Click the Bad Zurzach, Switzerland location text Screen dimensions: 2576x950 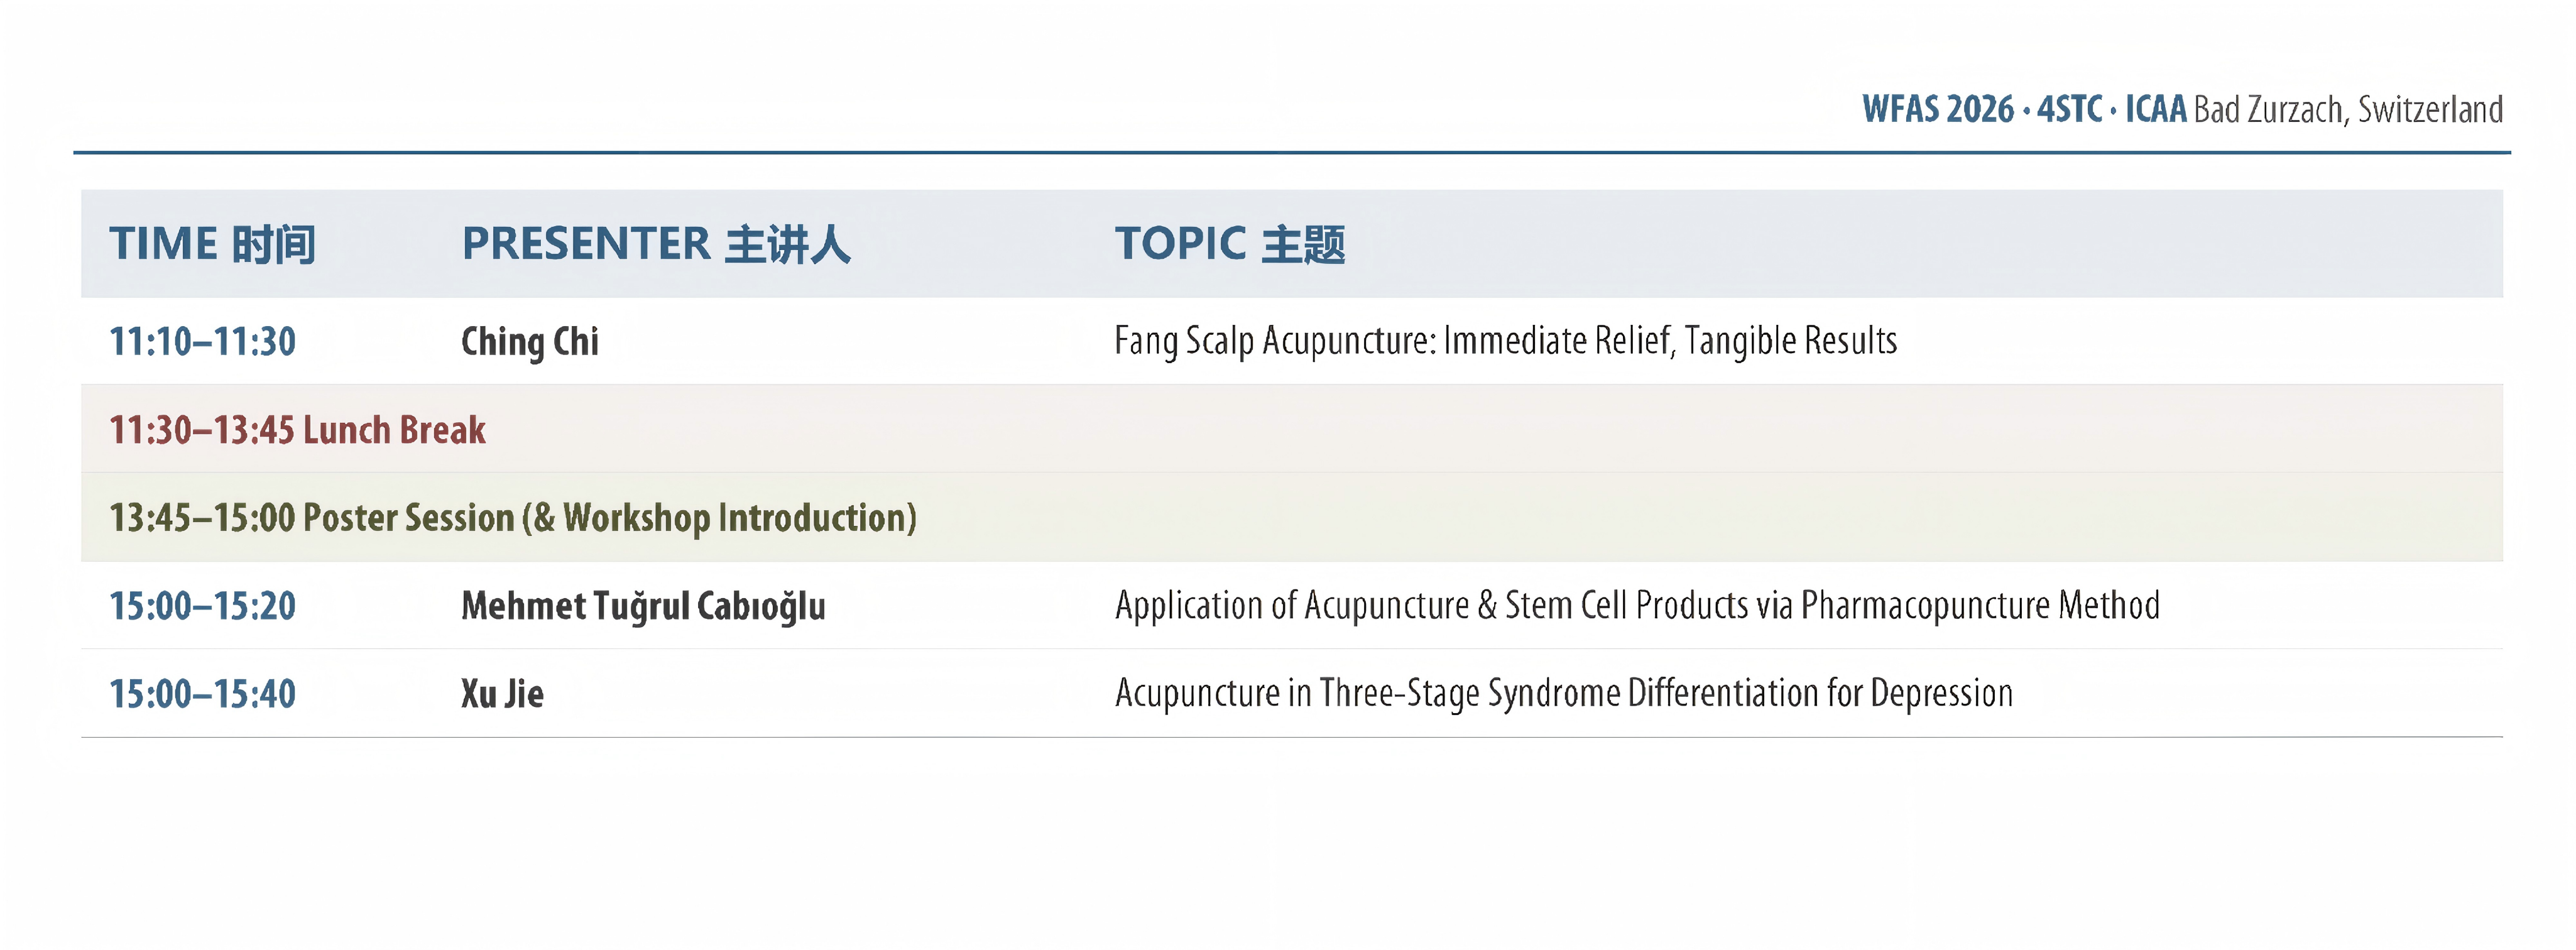pos(2348,109)
